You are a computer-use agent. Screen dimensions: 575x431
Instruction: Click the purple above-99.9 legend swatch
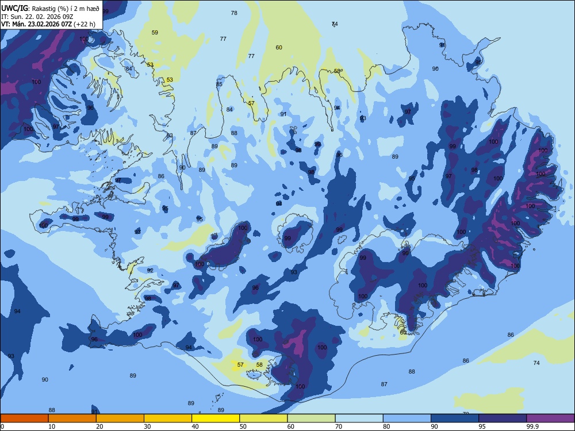(550, 418)
